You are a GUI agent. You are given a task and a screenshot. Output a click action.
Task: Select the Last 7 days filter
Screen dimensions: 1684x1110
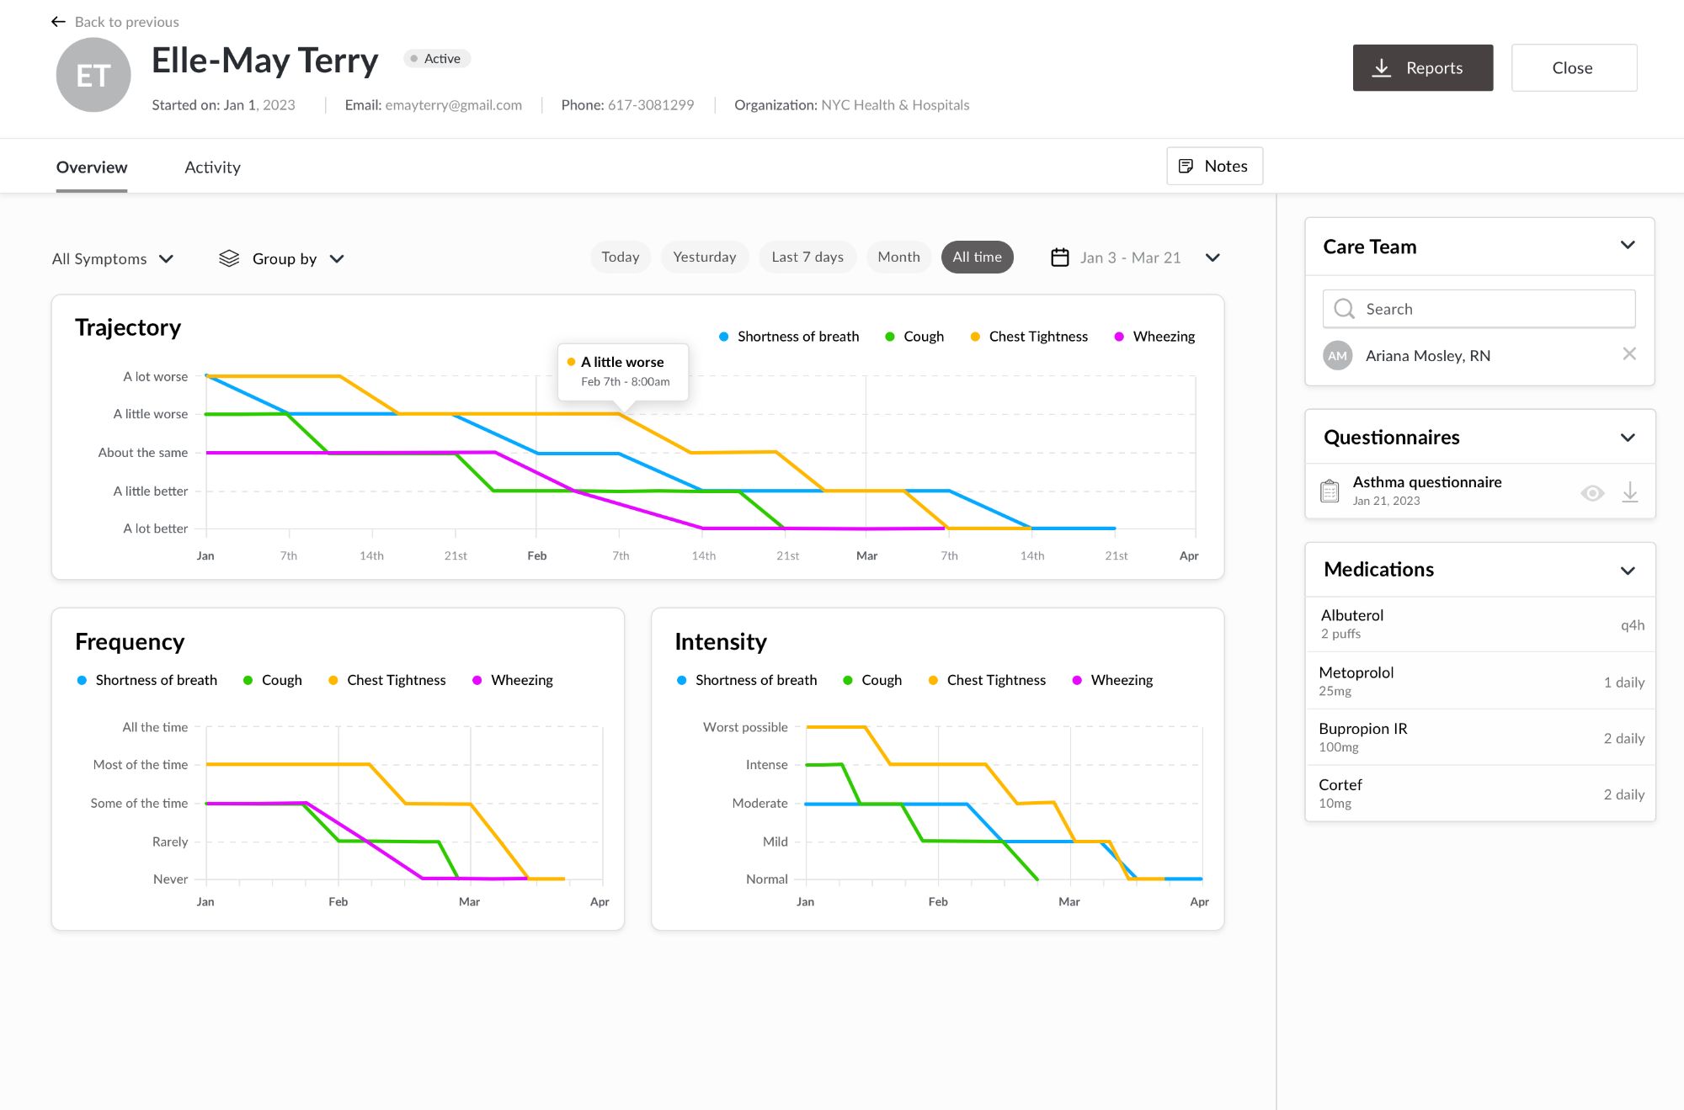coord(807,257)
